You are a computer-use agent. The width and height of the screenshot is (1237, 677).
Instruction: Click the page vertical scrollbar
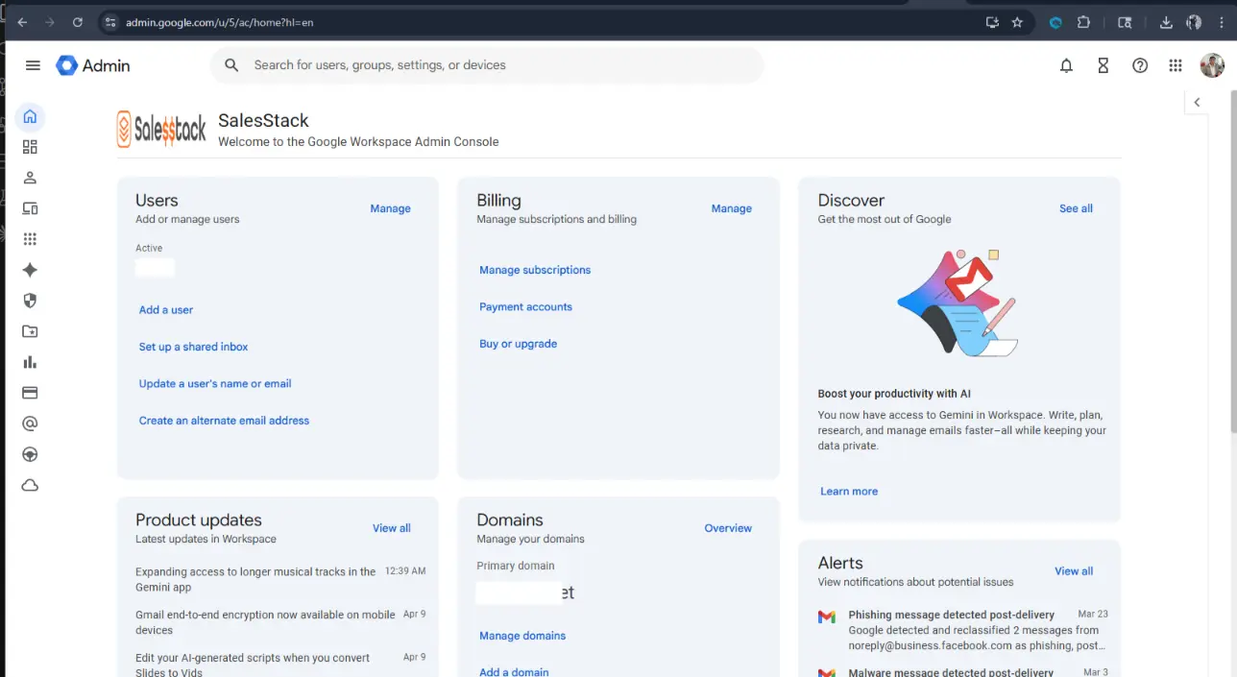(x=1233, y=259)
